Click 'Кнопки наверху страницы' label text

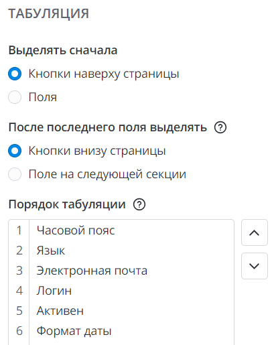[104, 74]
